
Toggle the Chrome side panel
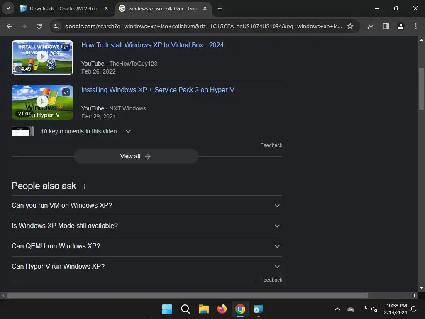386,26
